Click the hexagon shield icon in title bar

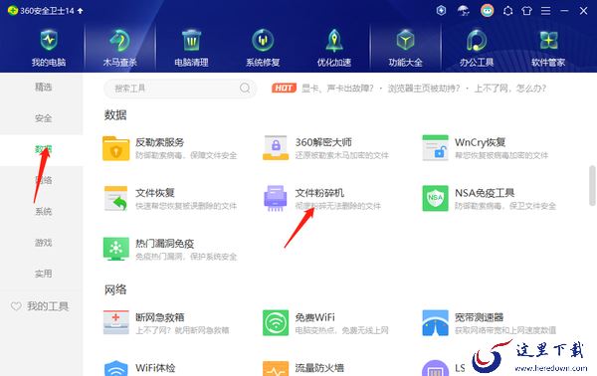coord(441,11)
